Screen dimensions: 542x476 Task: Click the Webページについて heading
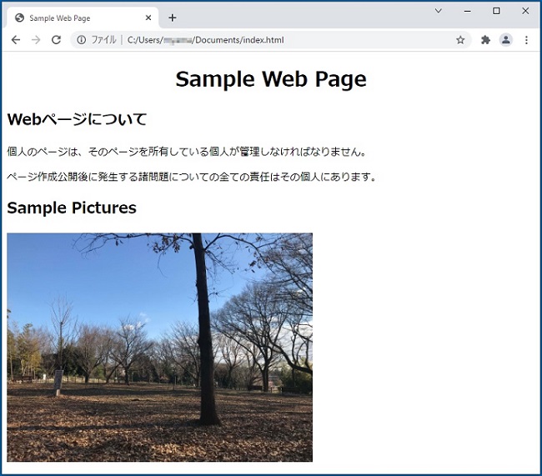click(x=77, y=119)
